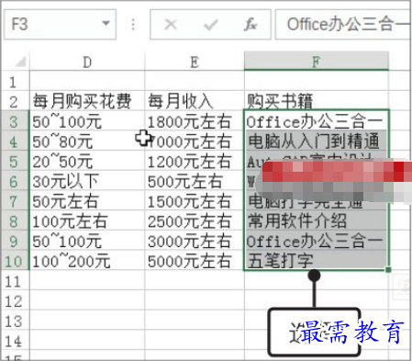Select row 11 header

click(15, 281)
